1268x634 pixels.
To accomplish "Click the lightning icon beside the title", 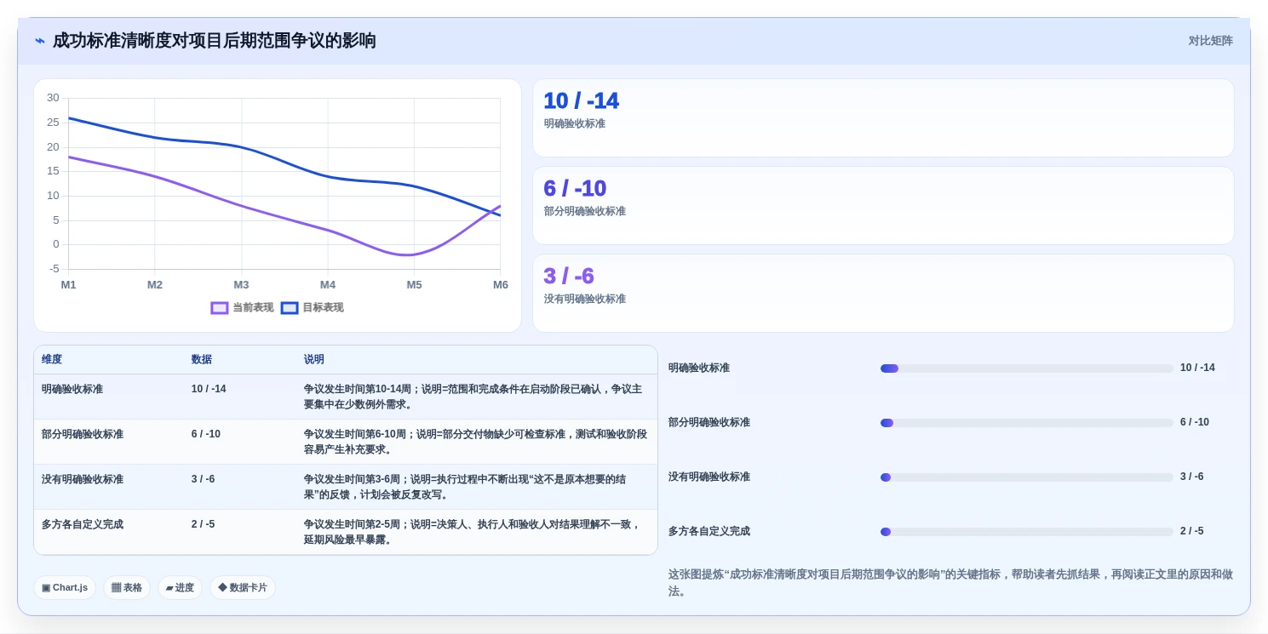I will point(40,41).
